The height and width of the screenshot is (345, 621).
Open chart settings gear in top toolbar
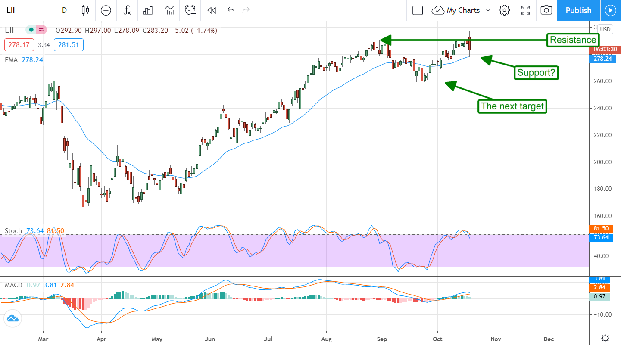tap(504, 10)
